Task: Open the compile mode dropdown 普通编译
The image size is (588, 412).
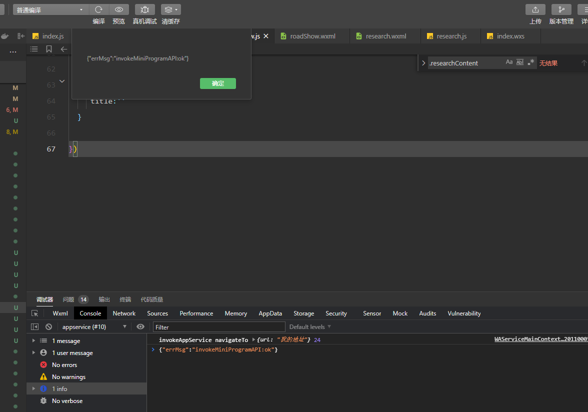Action: coord(50,9)
